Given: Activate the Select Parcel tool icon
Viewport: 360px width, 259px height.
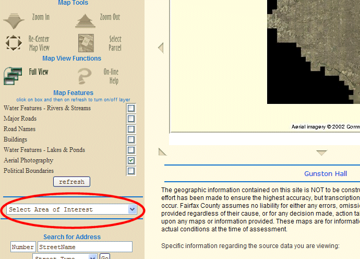Looking at the screenshot, I should [86, 43].
